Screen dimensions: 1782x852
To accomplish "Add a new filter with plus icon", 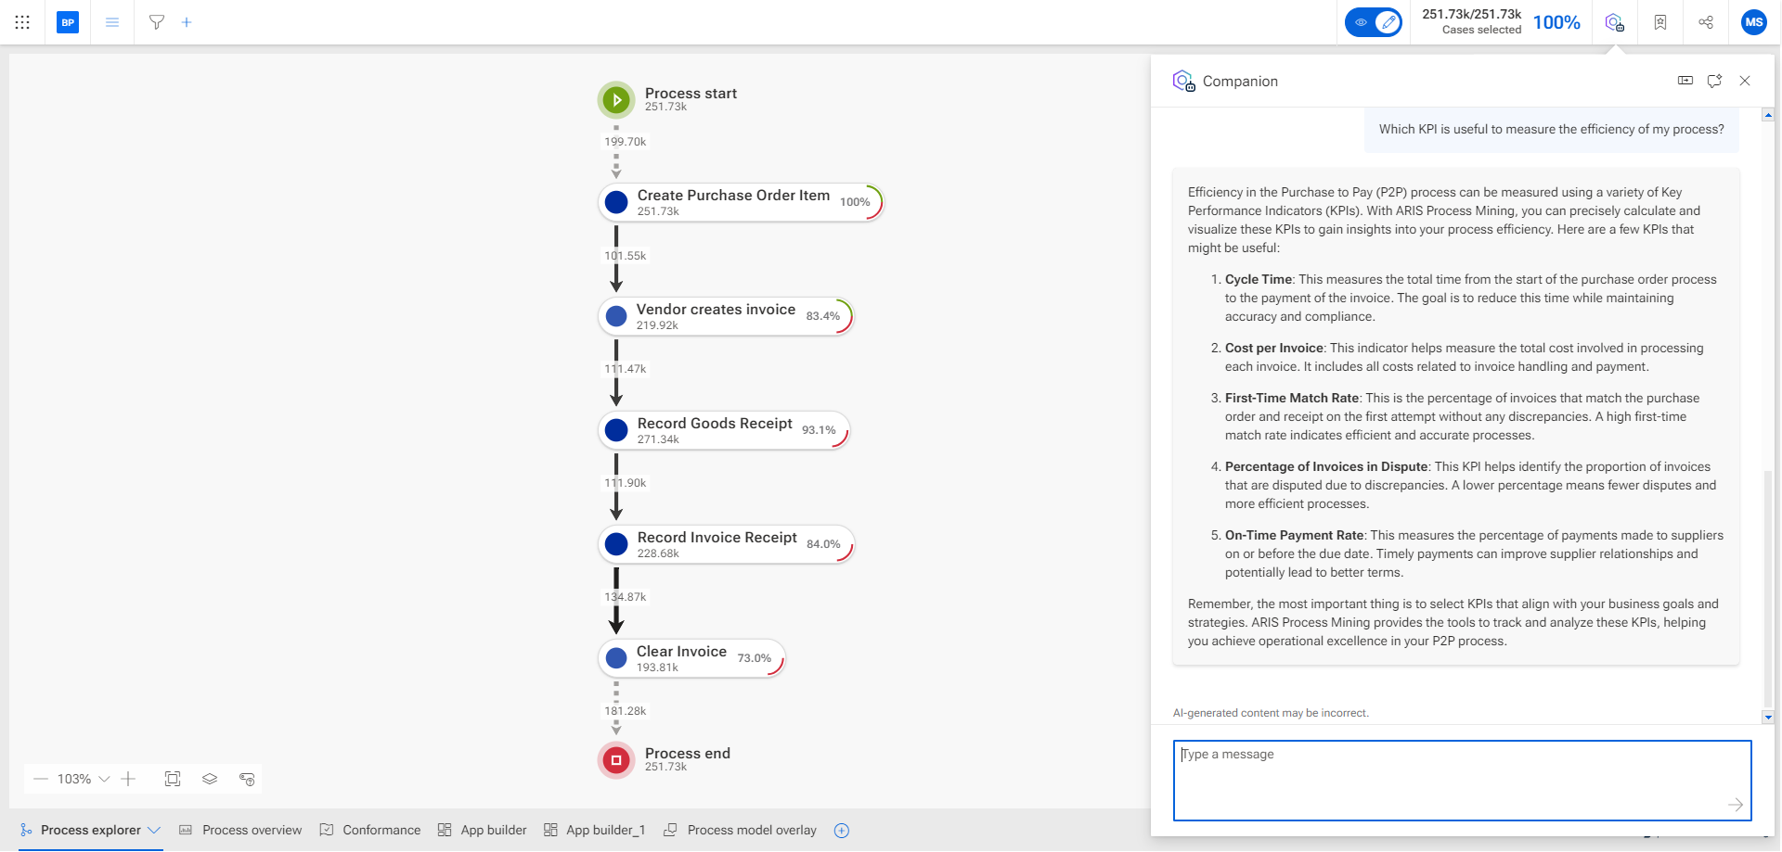I will pos(187,22).
